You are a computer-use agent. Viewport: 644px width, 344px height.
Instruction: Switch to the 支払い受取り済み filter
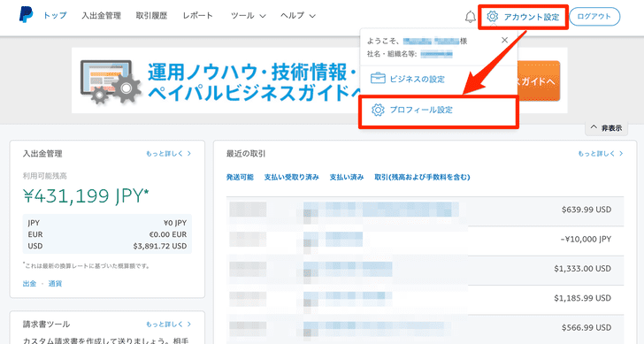click(x=291, y=178)
